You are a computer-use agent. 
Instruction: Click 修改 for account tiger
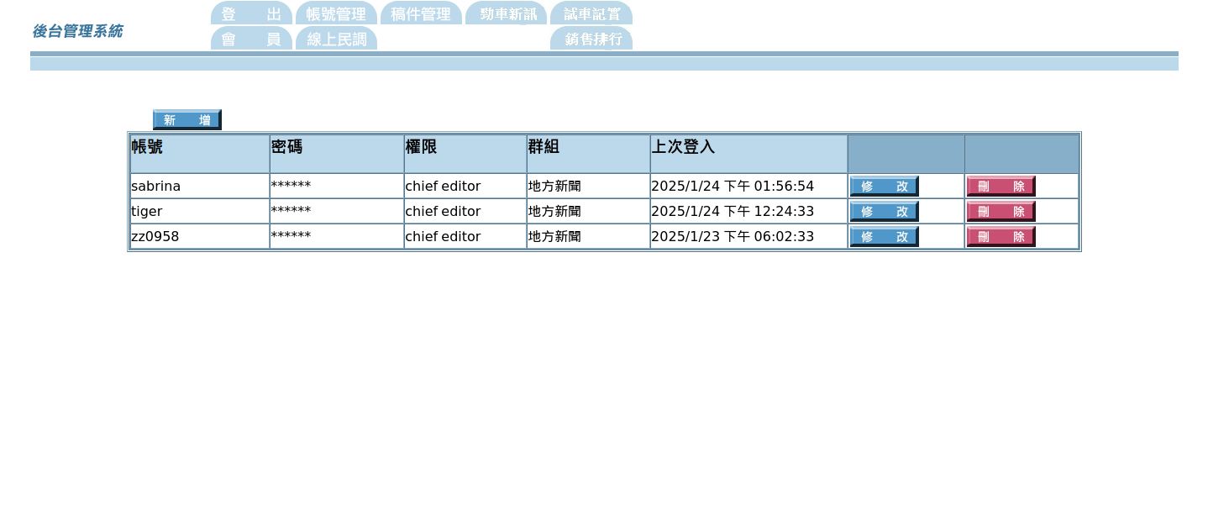[885, 212]
